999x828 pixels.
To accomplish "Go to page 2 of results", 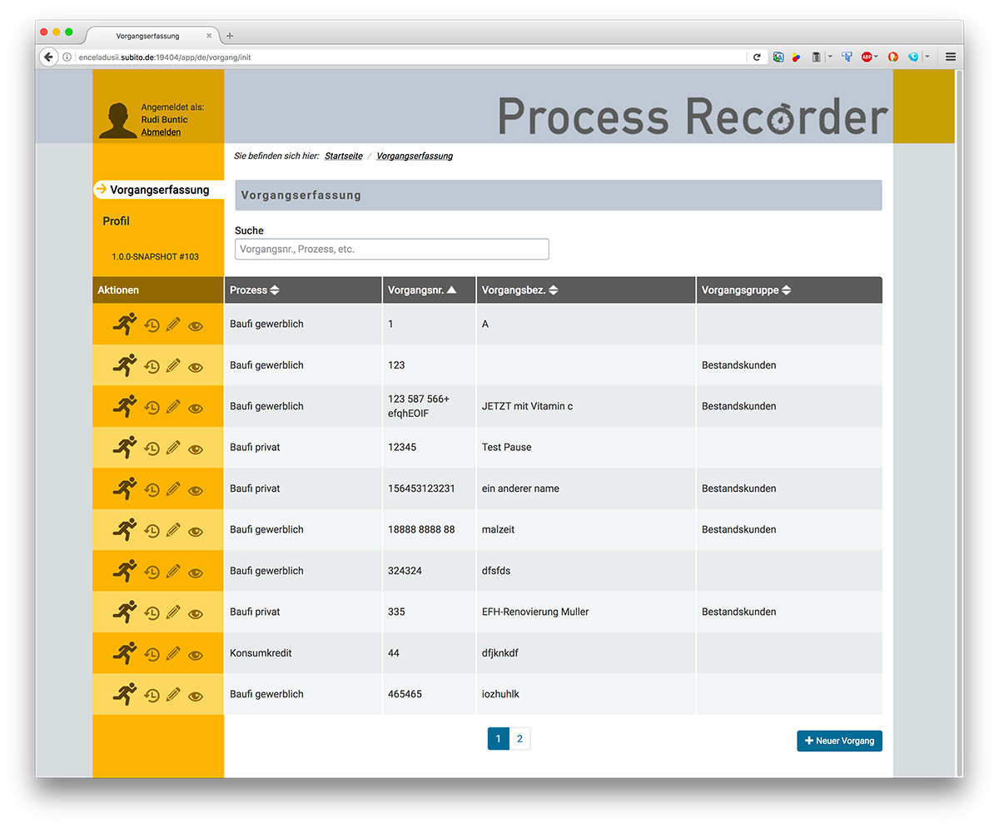I will [519, 739].
